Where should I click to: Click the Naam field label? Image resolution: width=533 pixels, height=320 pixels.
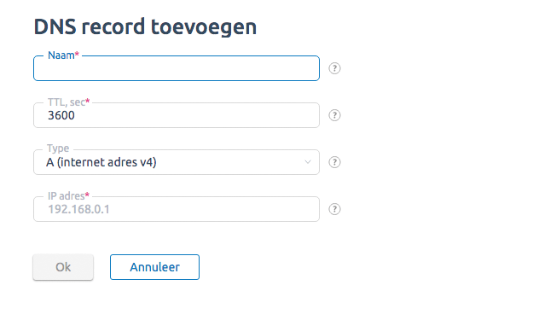(x=61, y=55)
